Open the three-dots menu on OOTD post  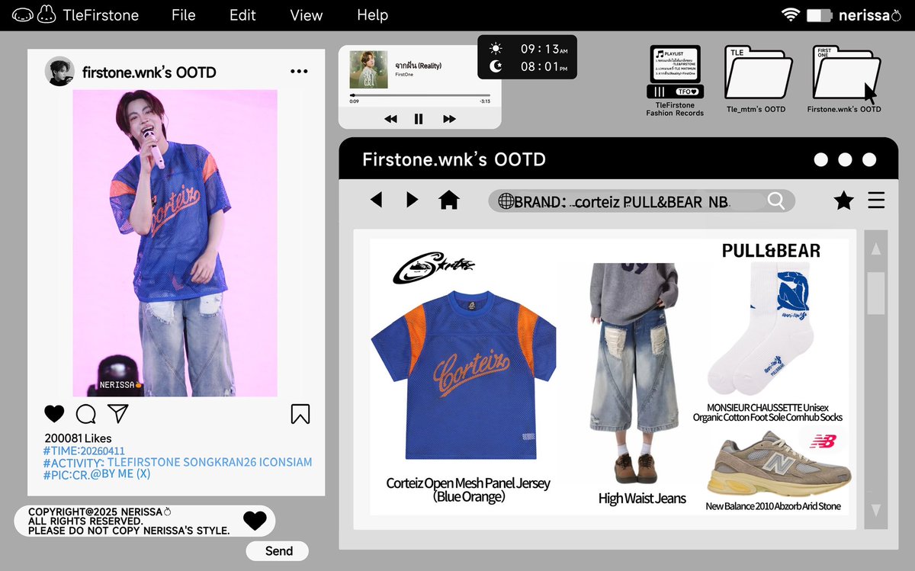click(299, 72)
